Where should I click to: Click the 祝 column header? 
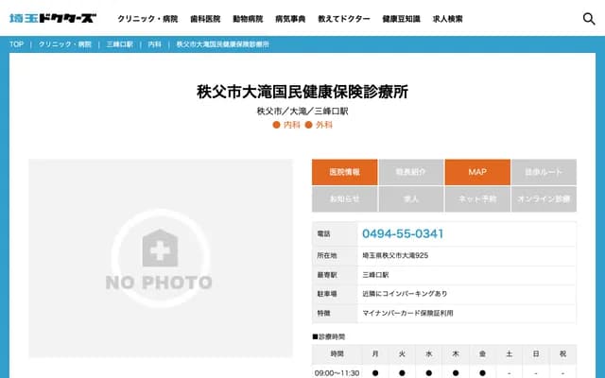[x=562, y=353]
